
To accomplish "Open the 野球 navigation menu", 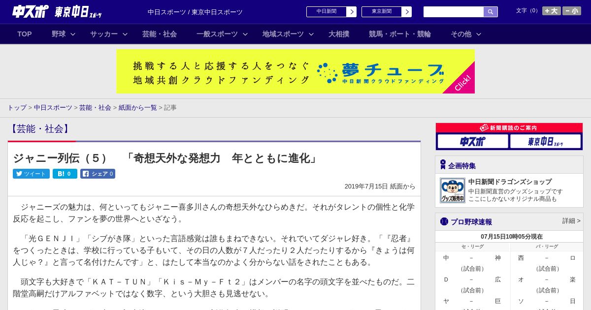I will 59,34.
